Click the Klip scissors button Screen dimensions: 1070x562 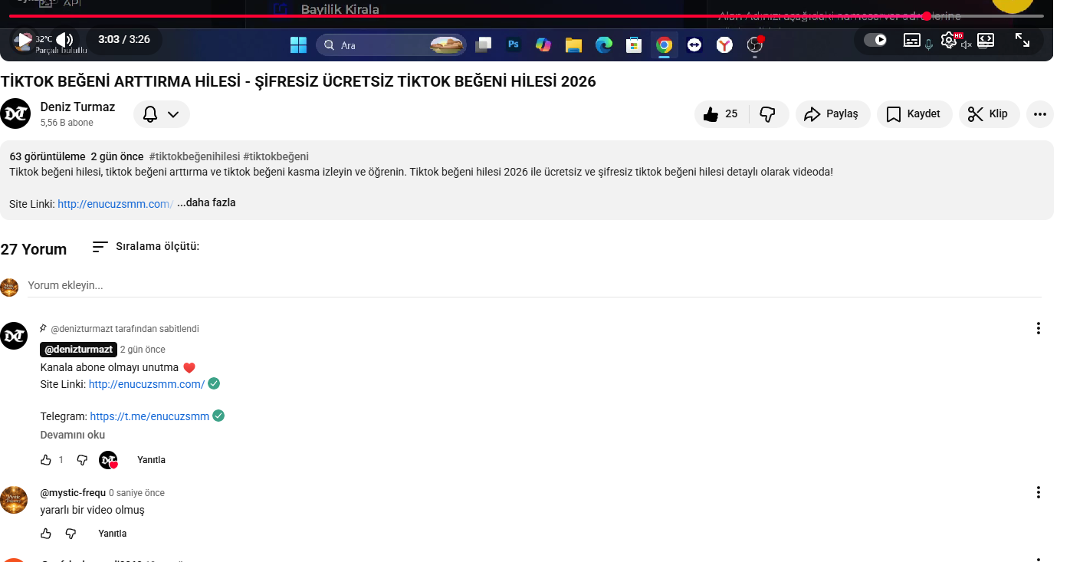[989, 114]
